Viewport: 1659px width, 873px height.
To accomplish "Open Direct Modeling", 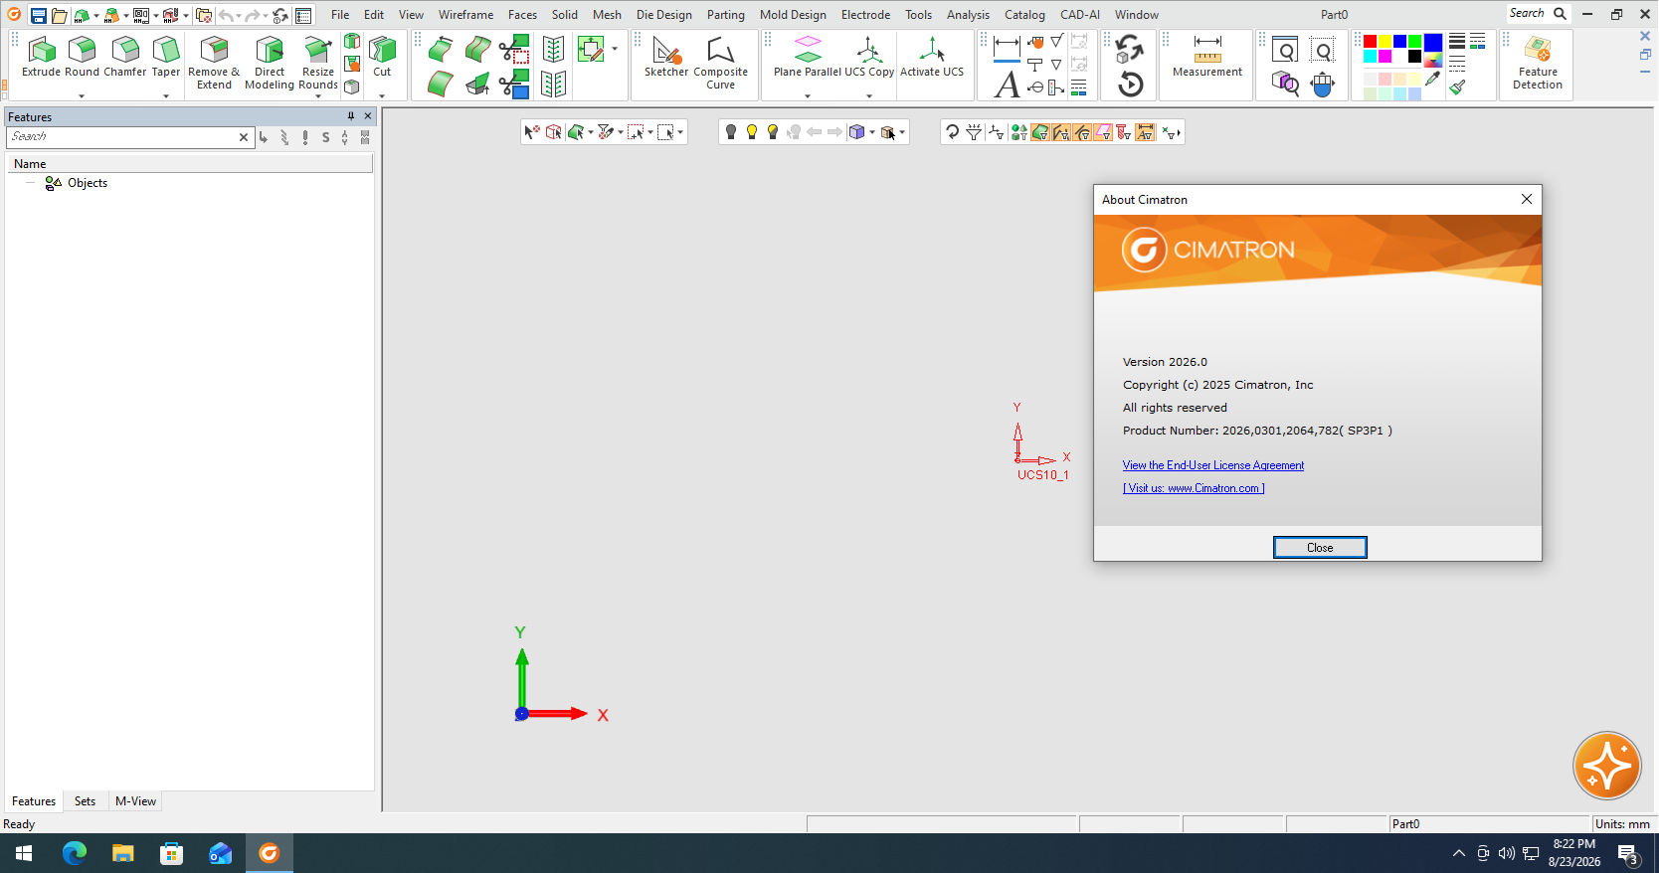I will (x=270, y=63).
